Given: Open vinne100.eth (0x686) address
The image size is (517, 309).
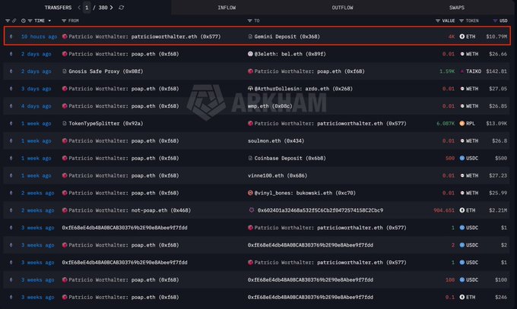Looking at the screenshot, I should [x=278, y=175].
